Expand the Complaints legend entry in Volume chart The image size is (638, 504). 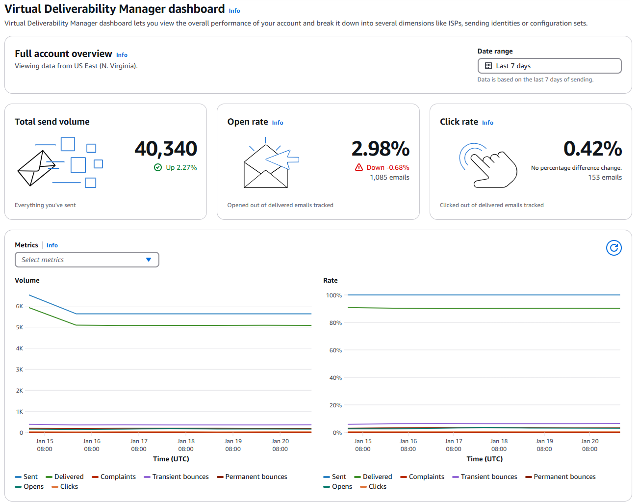(x=113, y=477)
